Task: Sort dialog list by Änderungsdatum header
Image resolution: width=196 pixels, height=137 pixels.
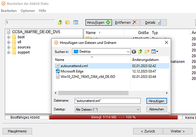Action: coord(150,60)
